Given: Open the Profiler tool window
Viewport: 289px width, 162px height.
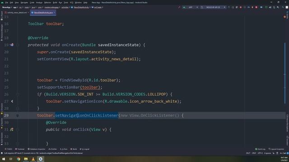Looking at the screenshot, I should point(53,149).
